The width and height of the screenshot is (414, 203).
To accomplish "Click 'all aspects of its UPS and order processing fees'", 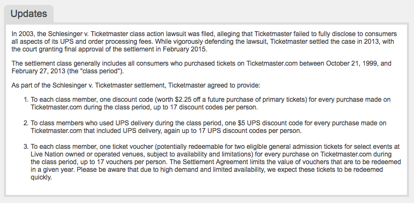I will 82,42.
